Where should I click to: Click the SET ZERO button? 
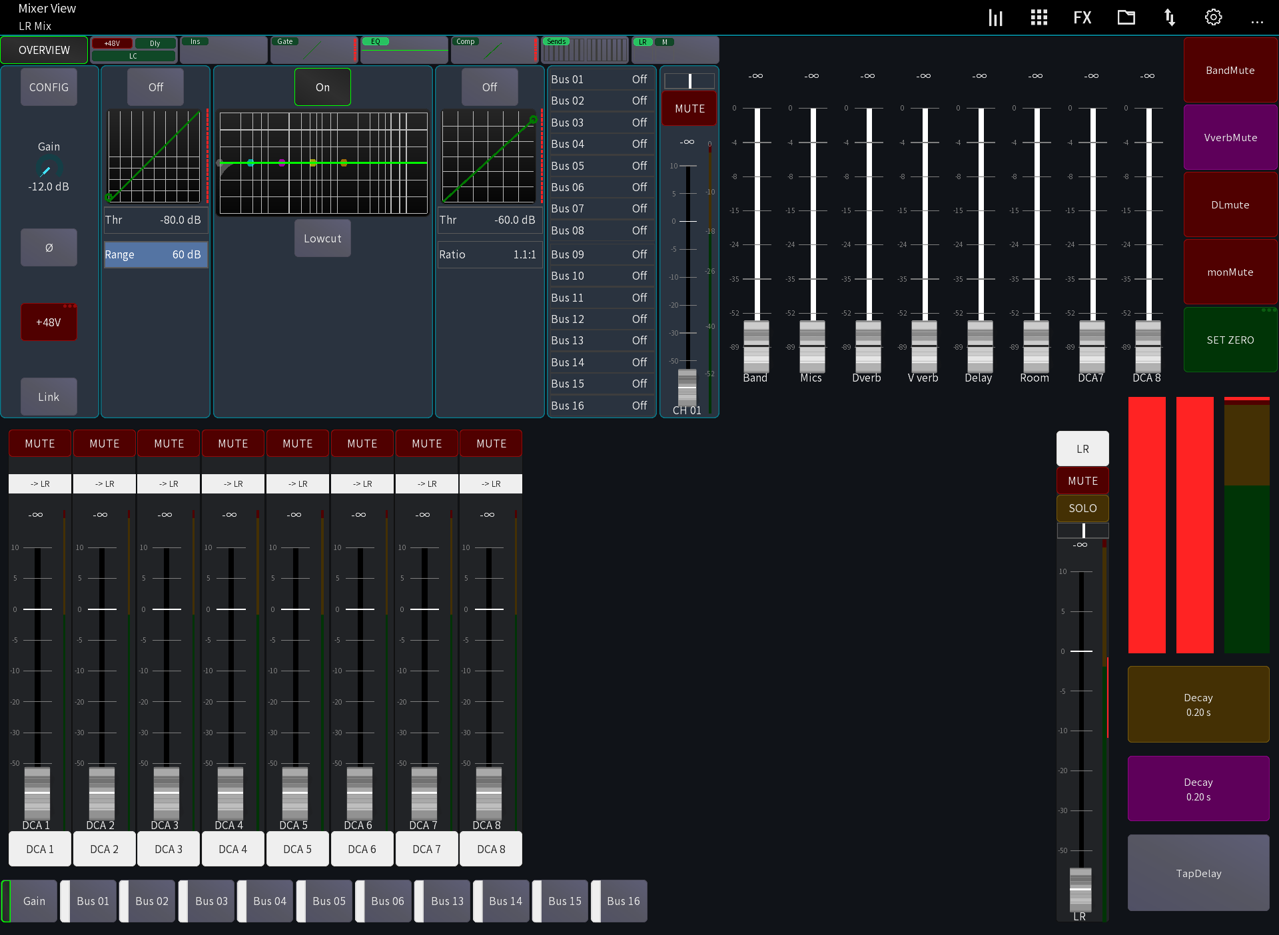1230,340
